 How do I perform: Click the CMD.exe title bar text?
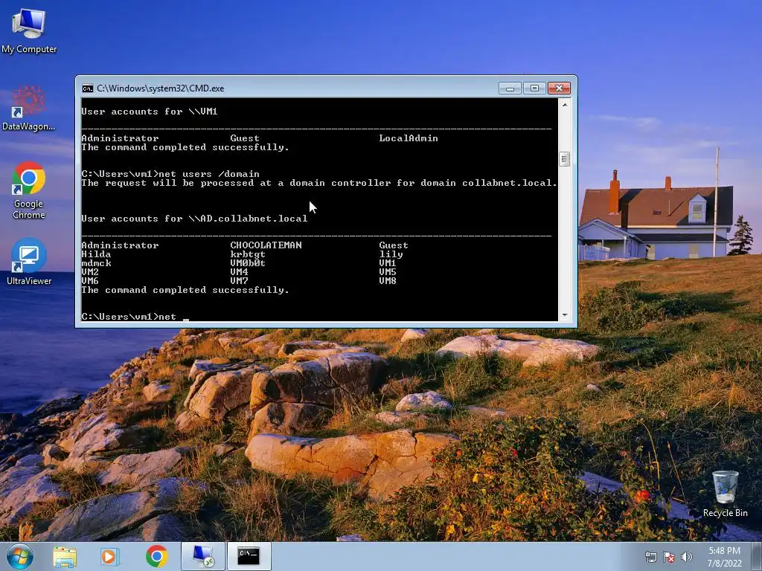[x=161, y=88]
